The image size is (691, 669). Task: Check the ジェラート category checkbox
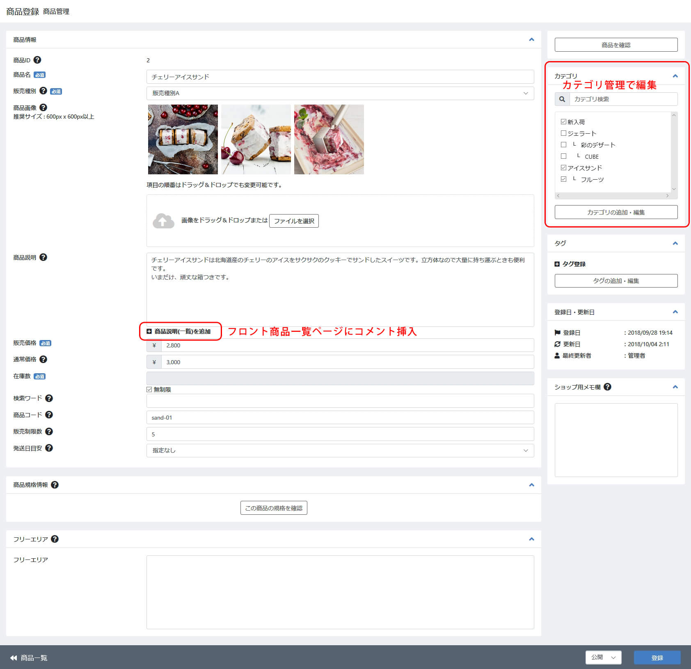pos(563,133)
